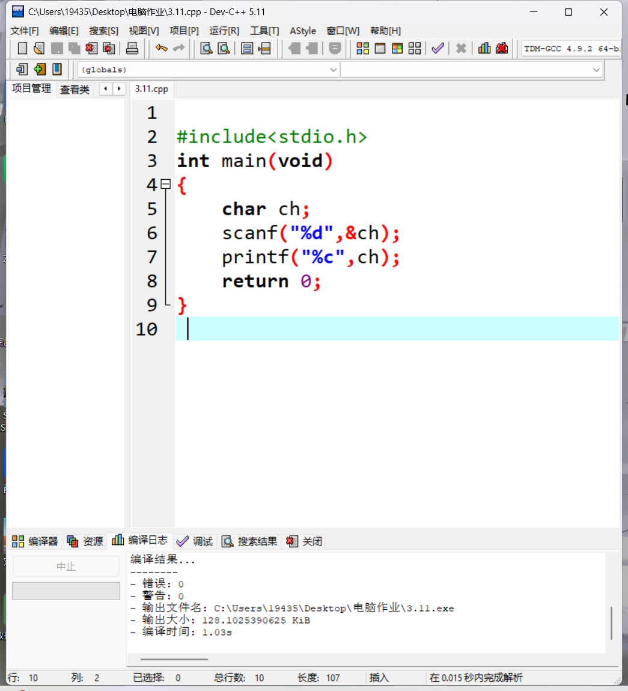Switch to the 调试 bottom tab
628x691 pixels.
pyautogui.click(x=194, y=541)
